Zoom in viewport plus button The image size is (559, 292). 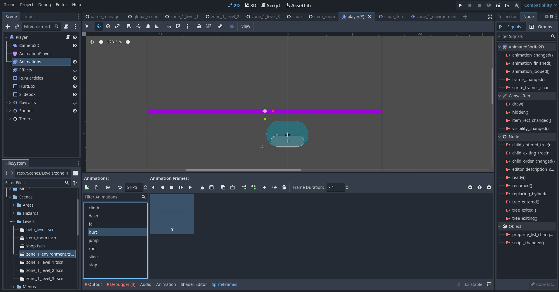point(128,42)
